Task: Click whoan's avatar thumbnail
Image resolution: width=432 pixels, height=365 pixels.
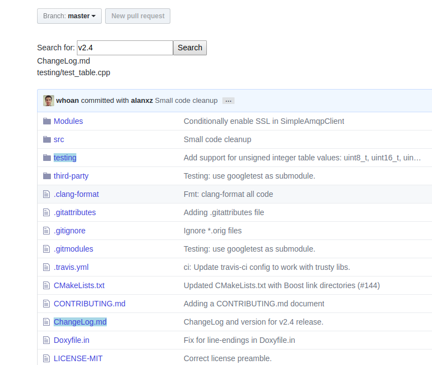Action: click(x=49, y=101)
